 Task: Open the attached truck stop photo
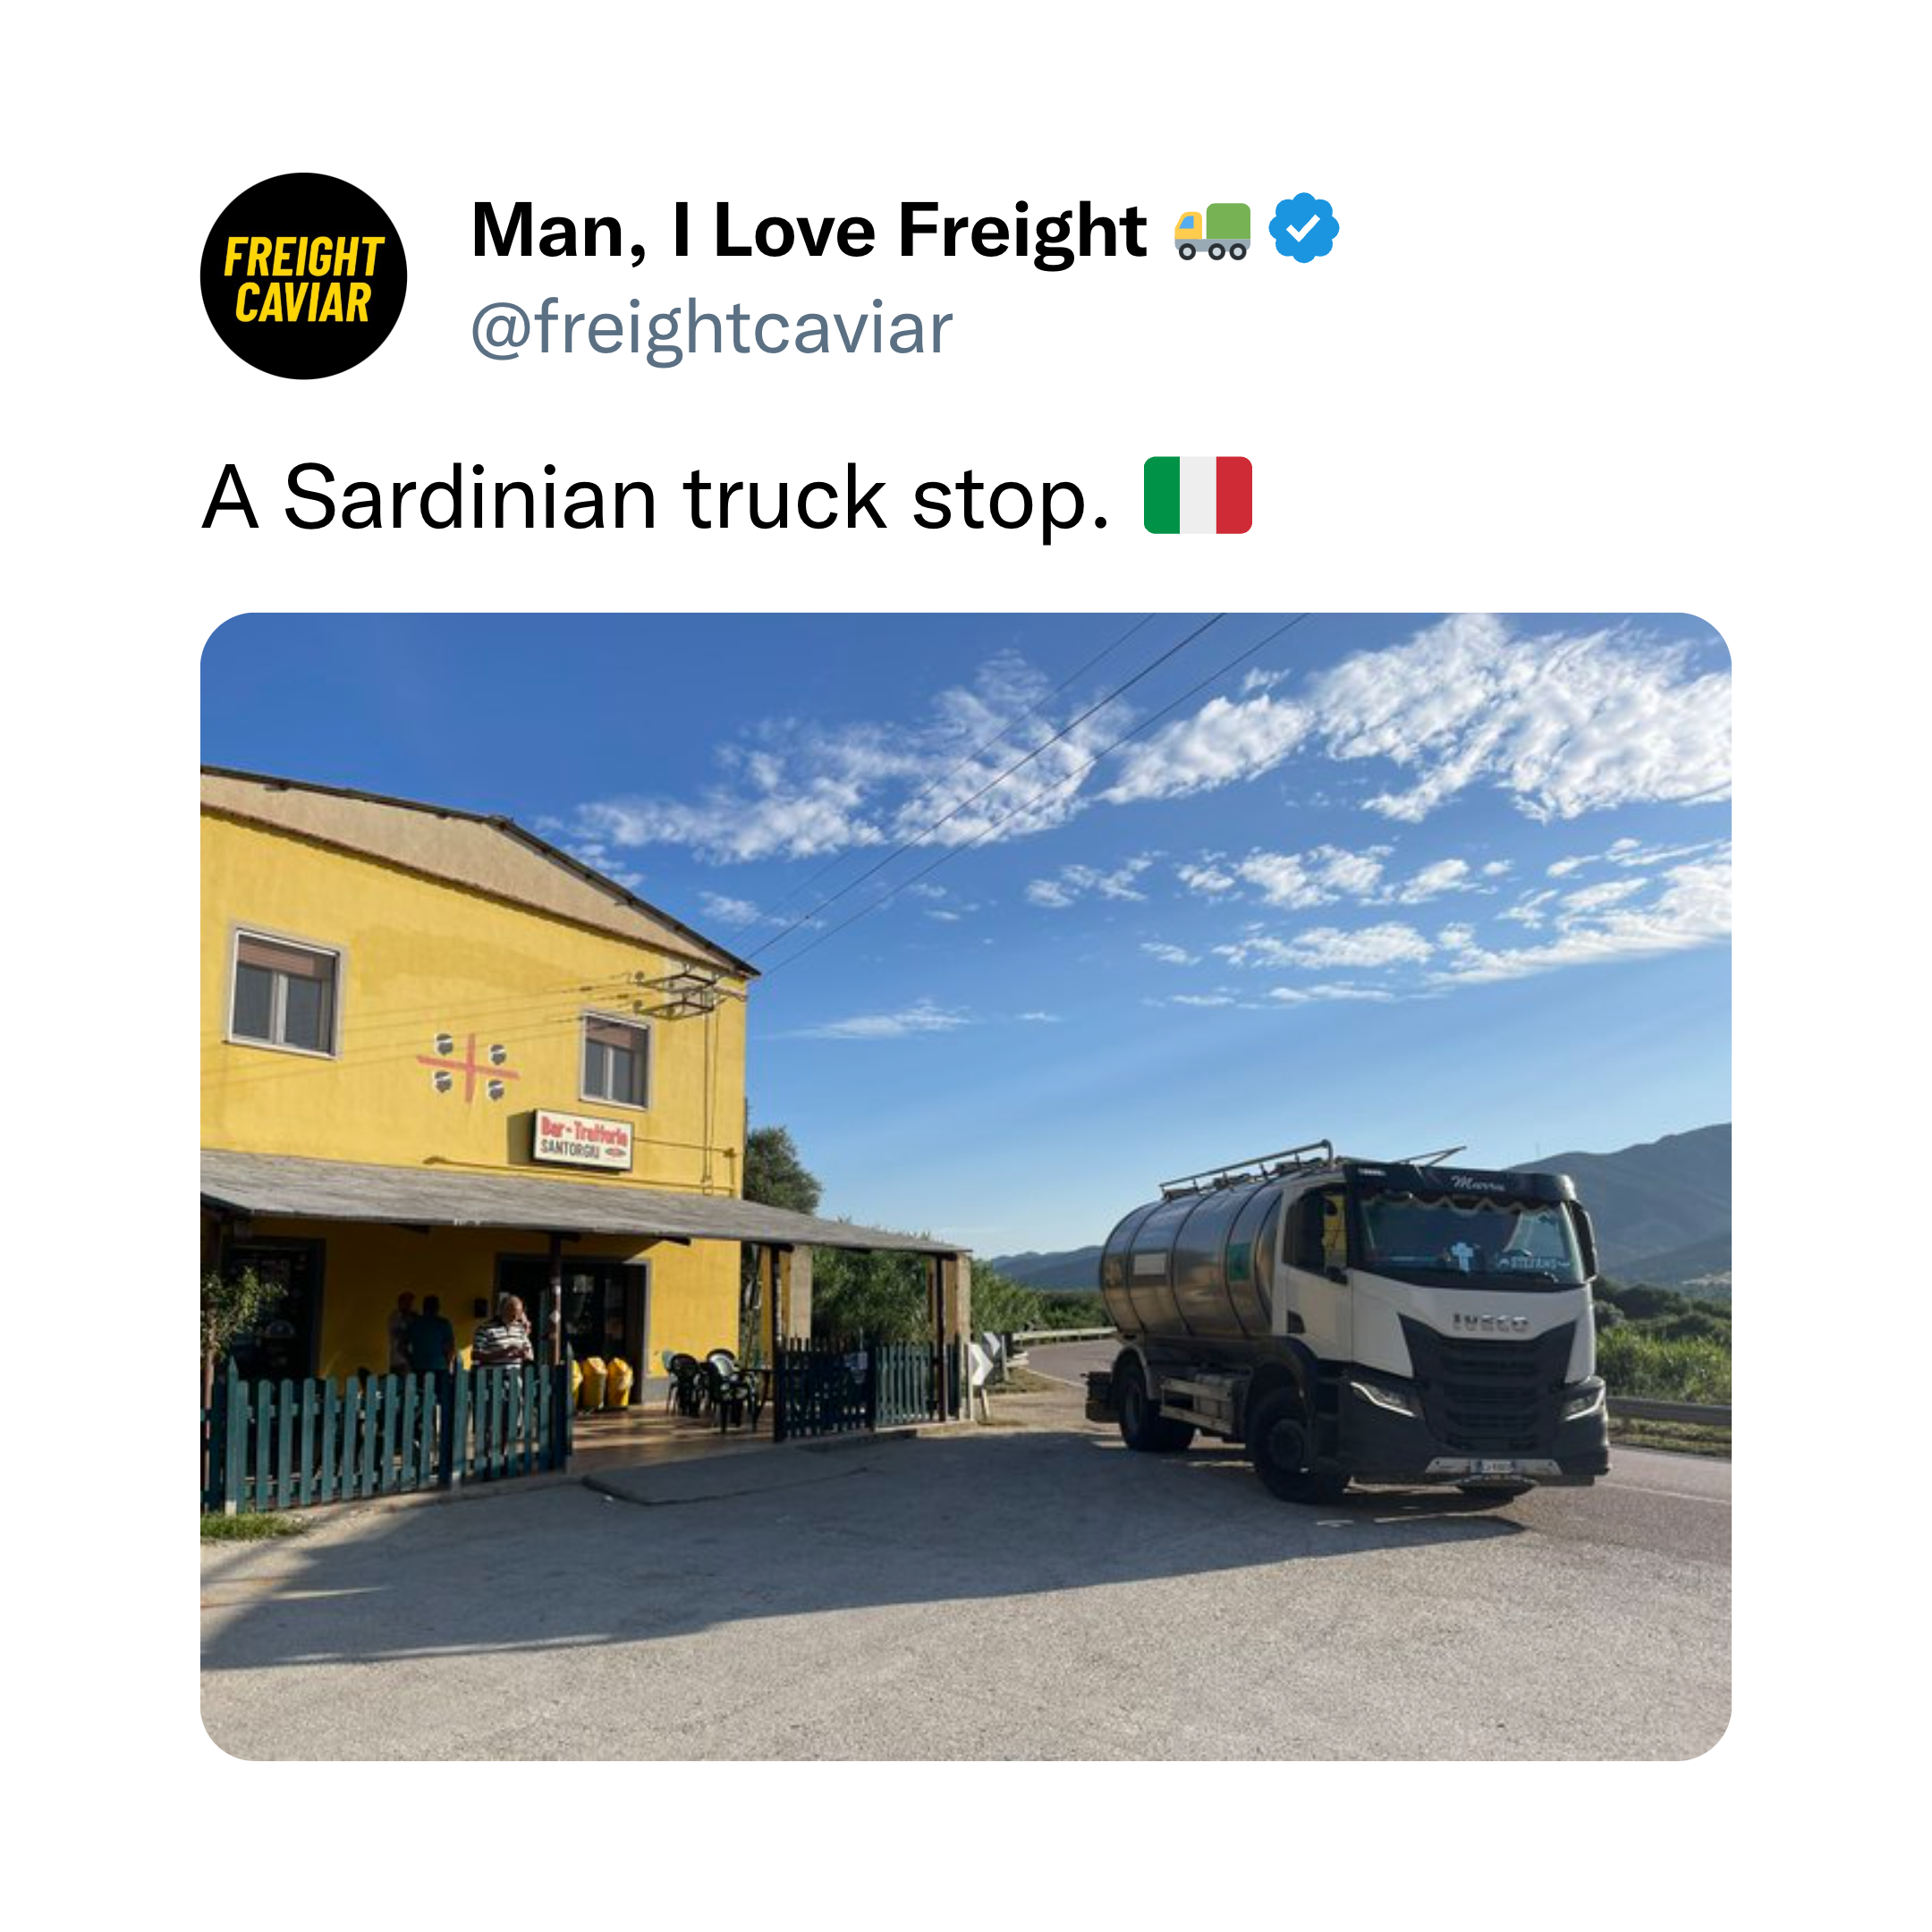click(x=966, y=1187)
